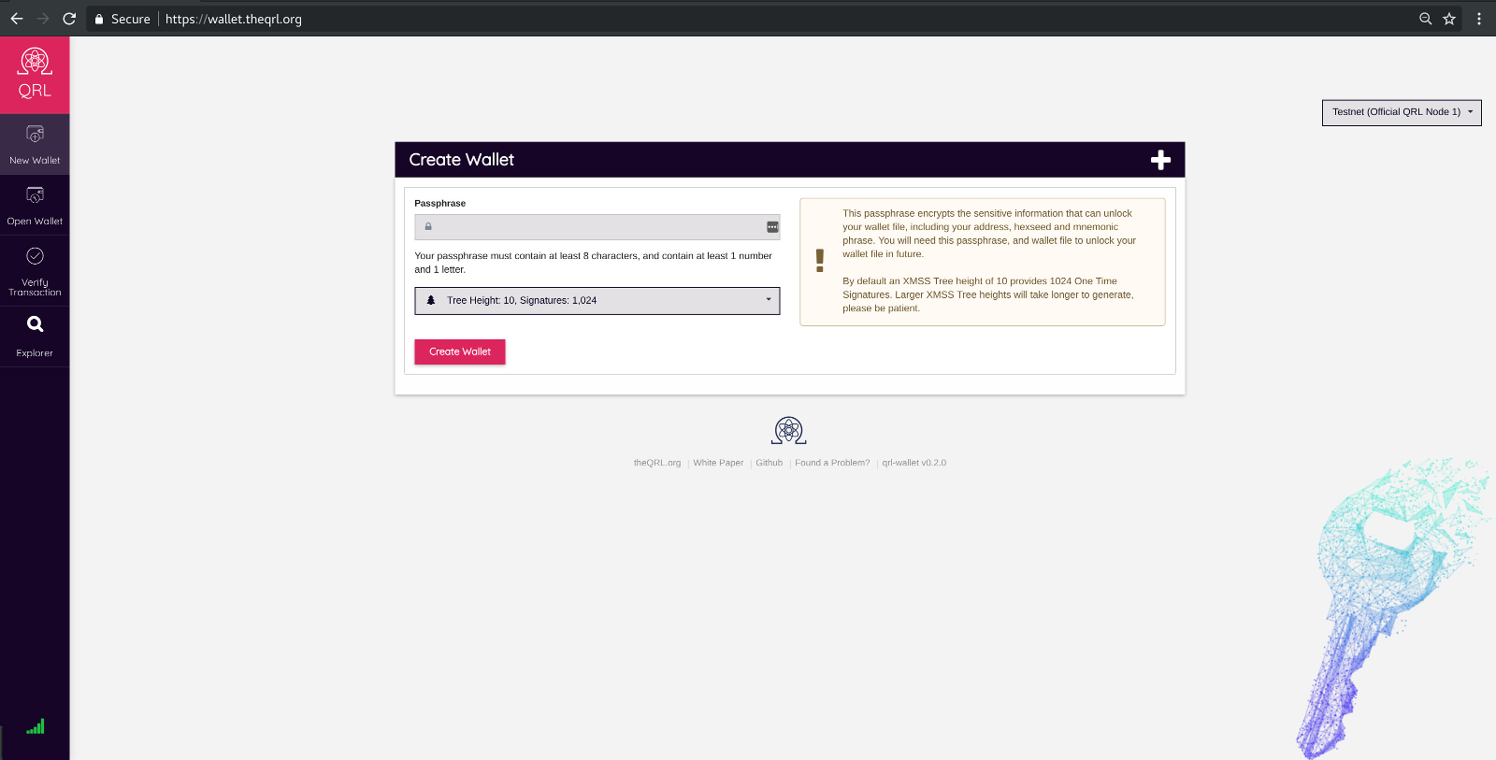Click the tree icon in the Tree Height selector
The image size is (1496, 760).
[431, 300]
